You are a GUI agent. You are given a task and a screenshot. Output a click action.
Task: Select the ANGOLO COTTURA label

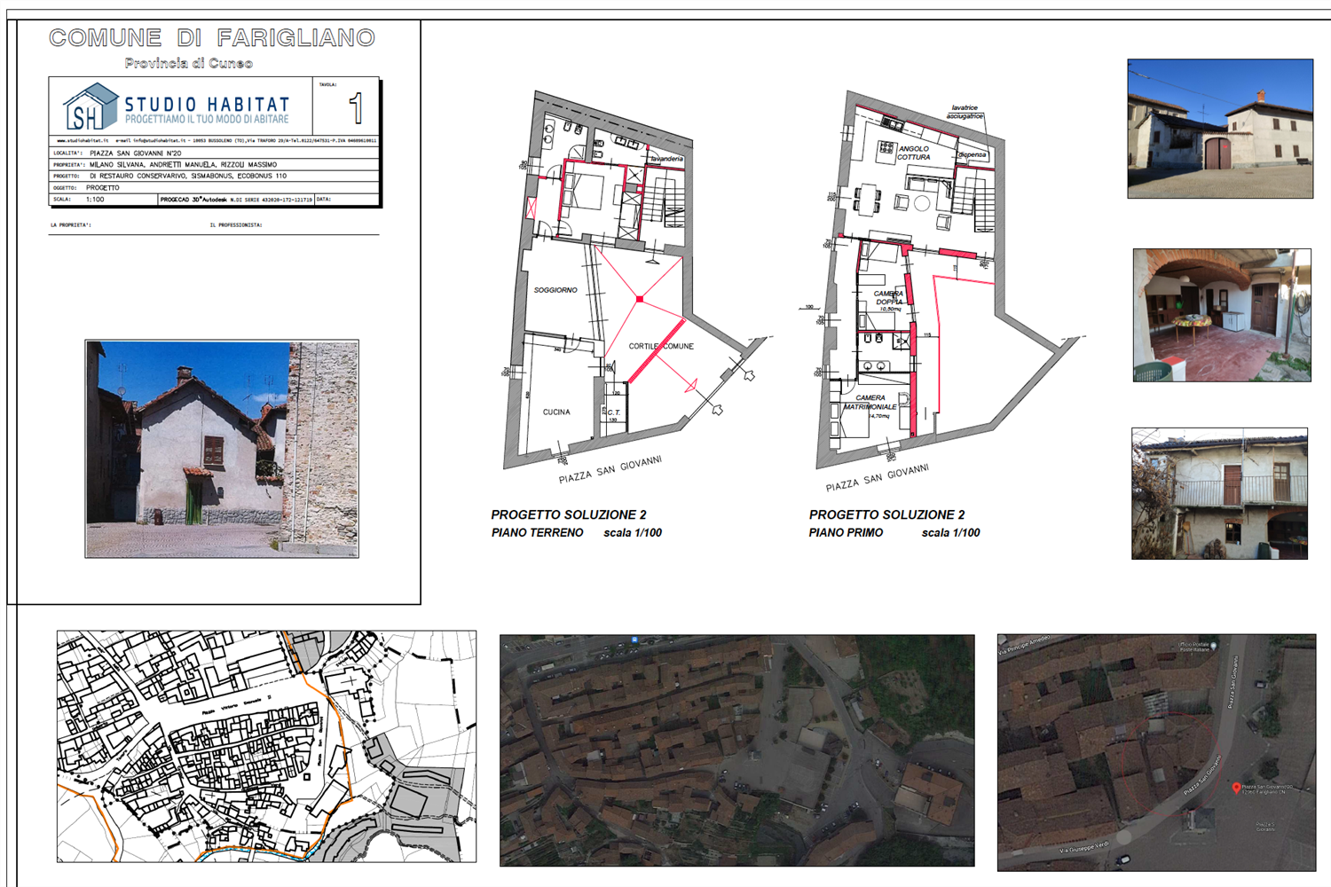[x=913, y=153]
